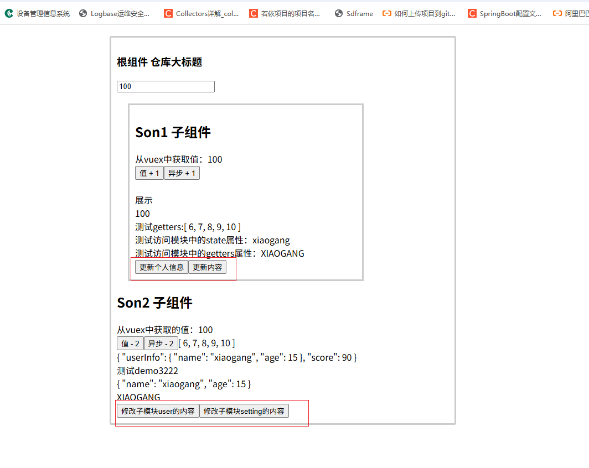Viewport: 589px width, 468px height.
Task: Click the text 从vuex中获取的值：100
Action: pos(165,330)
